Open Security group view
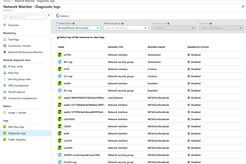246x164 pixels. click(19, 79)
